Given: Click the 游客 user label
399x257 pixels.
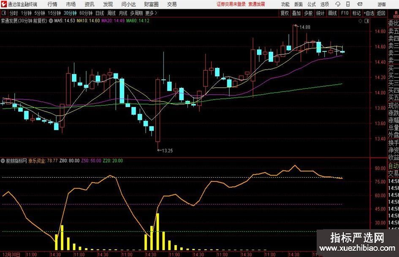Looking at the screenshot, I should click(381, 4).
